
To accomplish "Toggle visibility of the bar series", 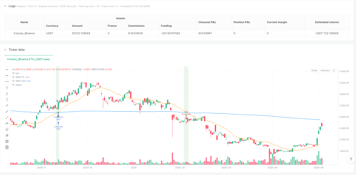I will pos(14,73).
